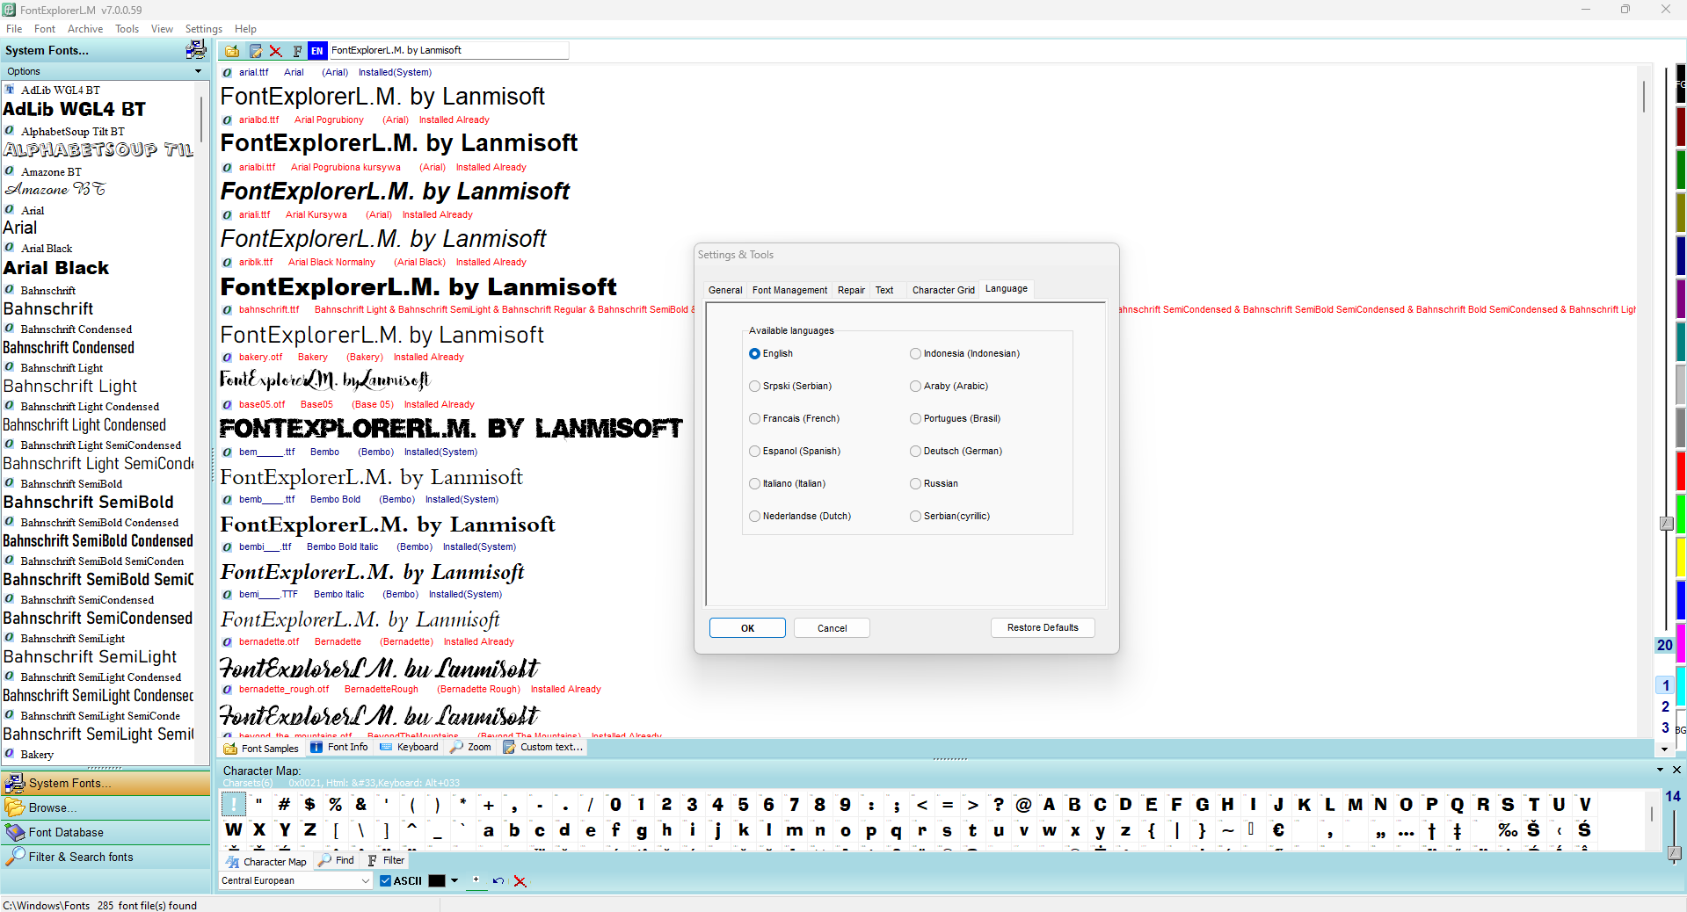Open Filter & Search fonts section
Image resolution: width=1687 pixels, height=912 pixels.
click(x=105, y=857)
